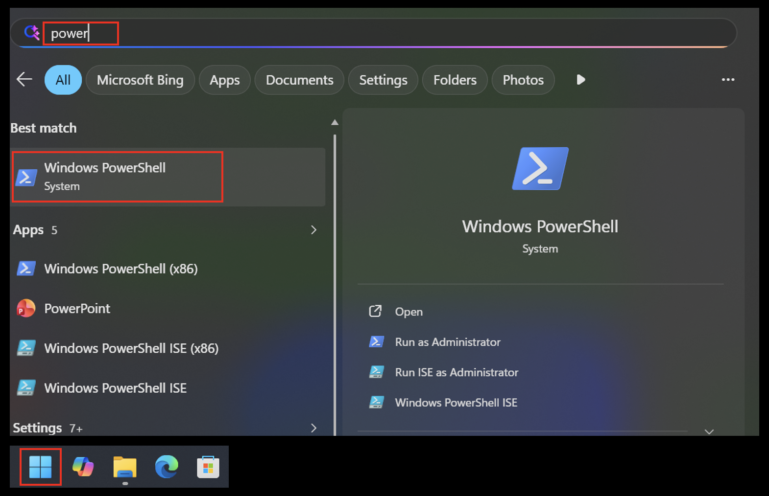Click the Run as Administrator icon

[376, 341]
